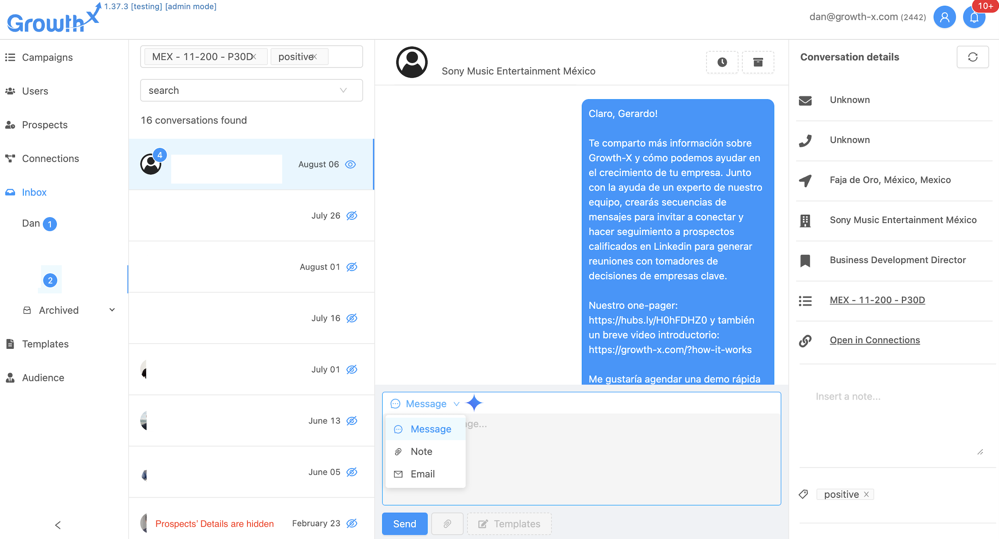Viewport: 999px width, 539px height.
Task: Remove the positive tag in conversation details
Action: (x=866, y=494)
